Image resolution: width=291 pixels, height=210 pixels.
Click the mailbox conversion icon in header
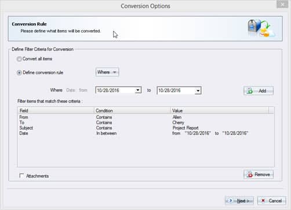261,28
